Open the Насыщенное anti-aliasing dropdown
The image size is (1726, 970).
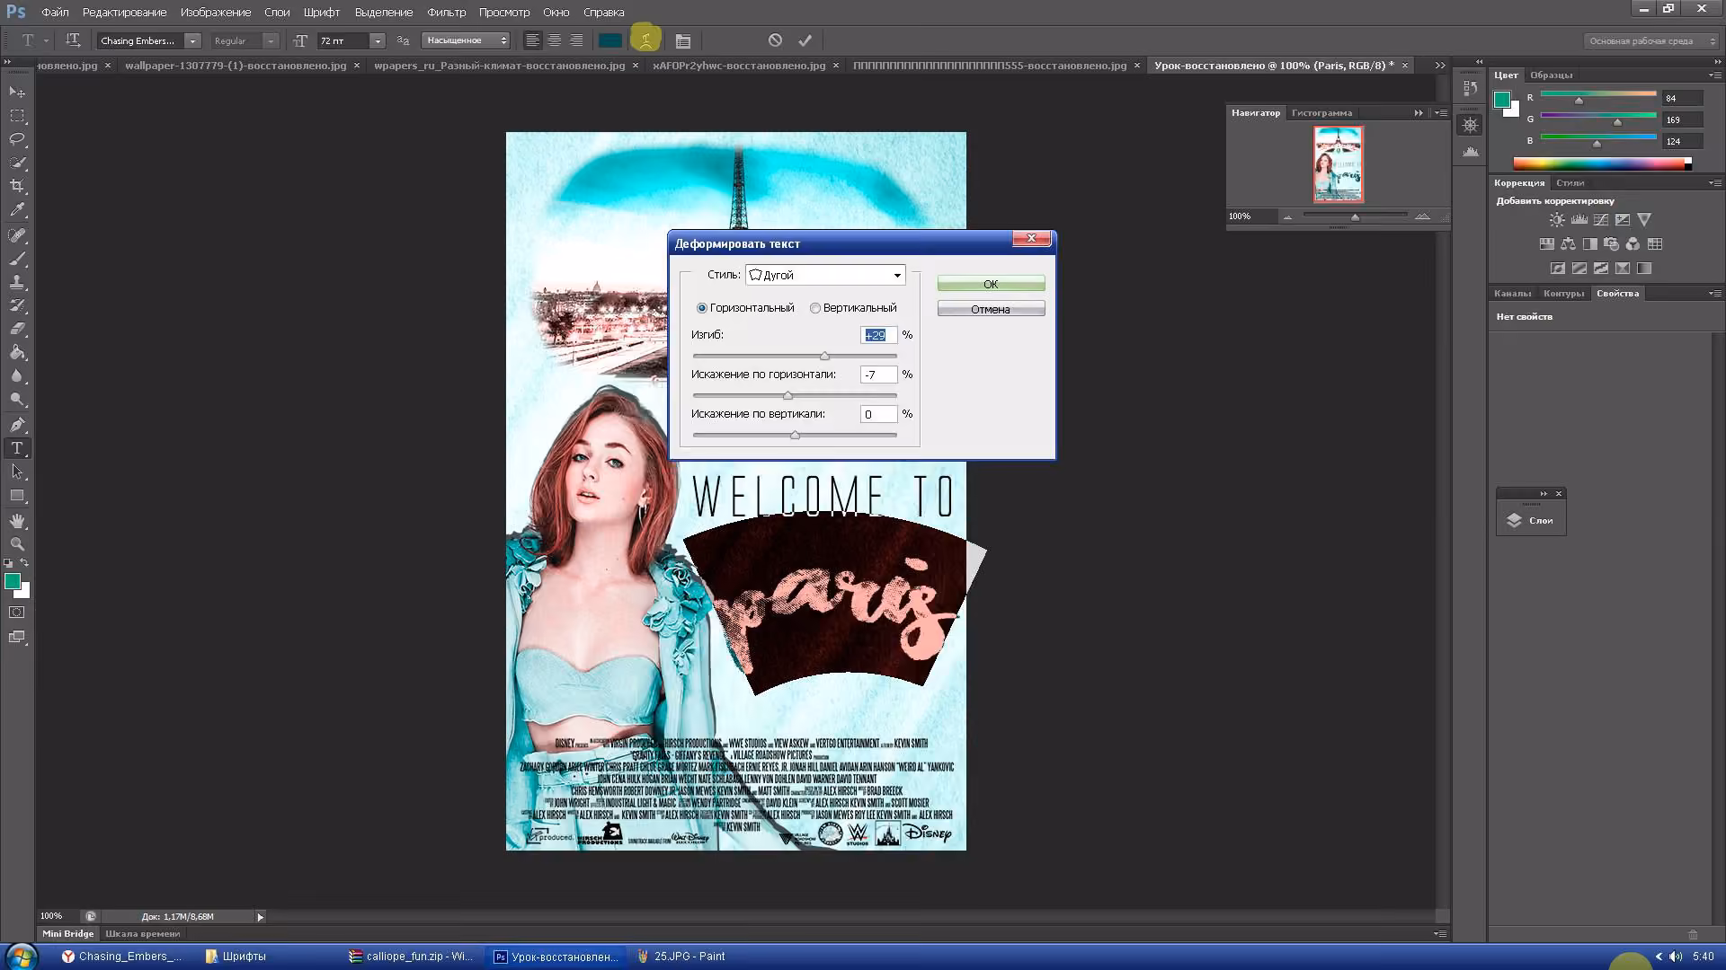coord(467,40)
